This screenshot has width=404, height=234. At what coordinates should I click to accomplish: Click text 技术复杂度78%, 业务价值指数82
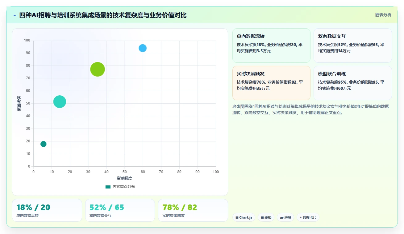click(267, 82)
